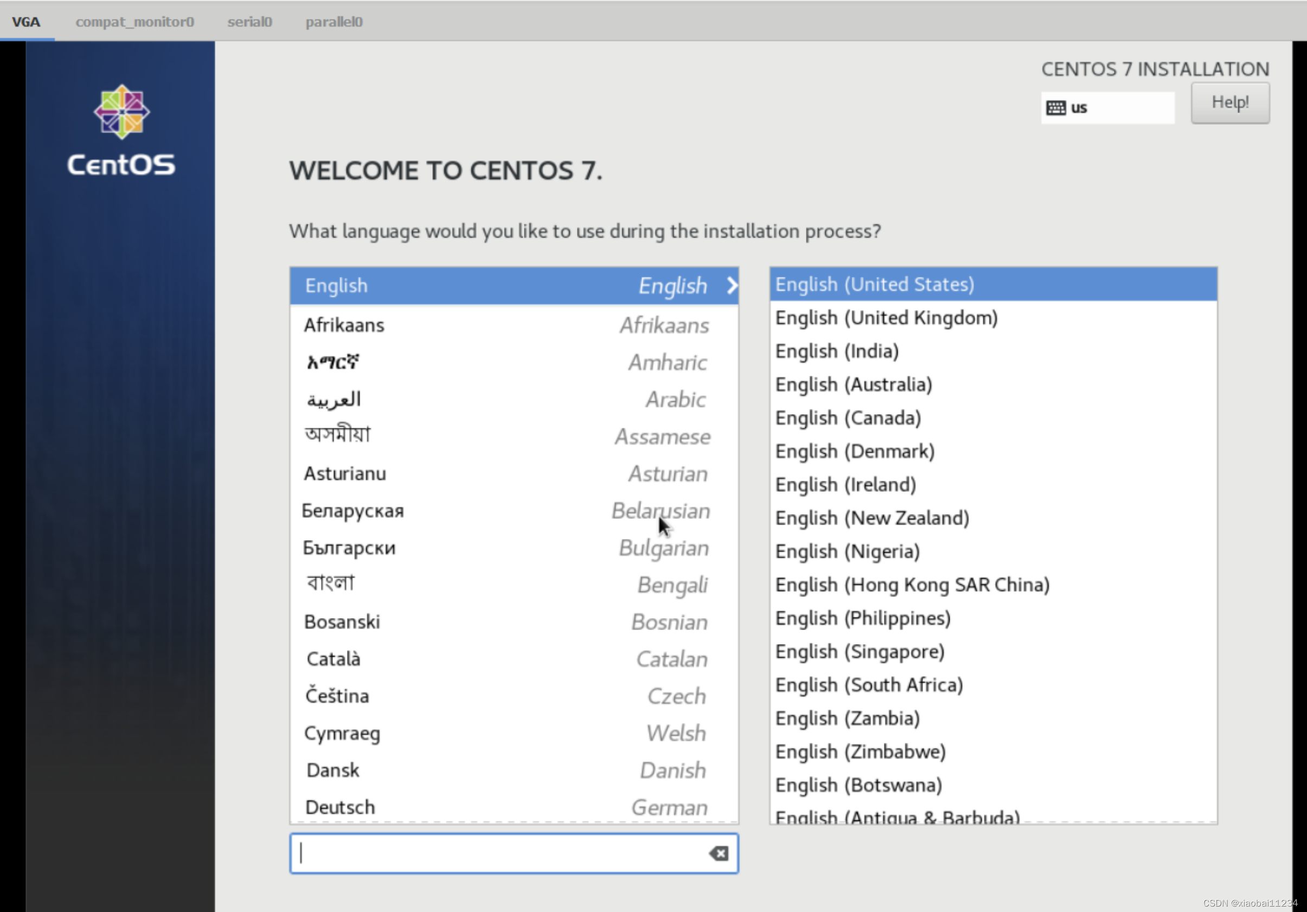Viewport: 1307px width, 912px height.
Task: Switch to the parallel0 tab
Action: [334, 22]
